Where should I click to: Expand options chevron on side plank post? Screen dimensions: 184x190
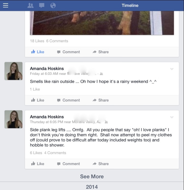(x=172, y=117)
